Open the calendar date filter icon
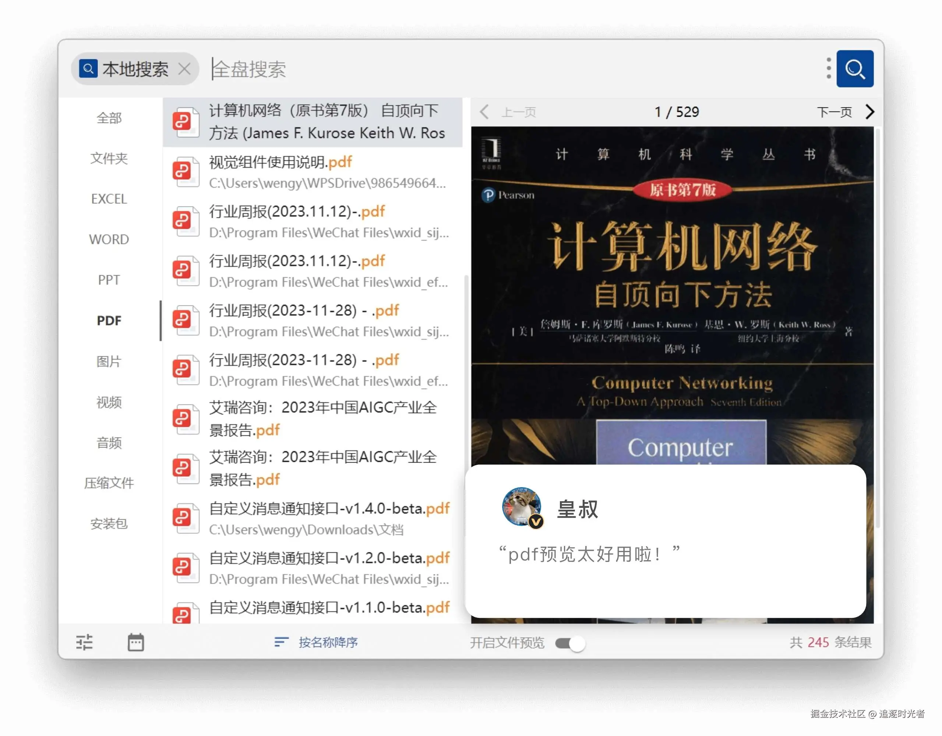This screenshot has width=942, height=736. point(136,642)
